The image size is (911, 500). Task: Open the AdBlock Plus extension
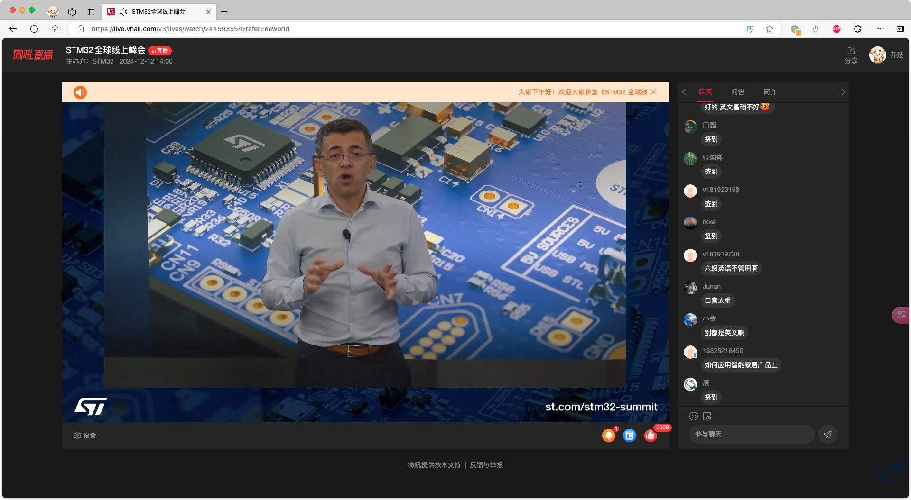point(837,29)
